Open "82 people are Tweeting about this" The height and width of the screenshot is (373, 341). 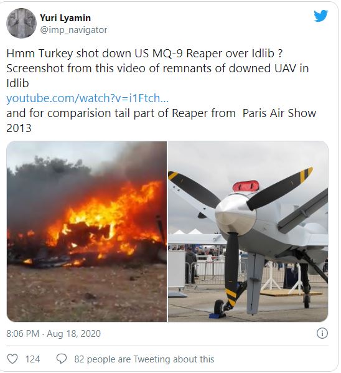[x=144, y=359]
